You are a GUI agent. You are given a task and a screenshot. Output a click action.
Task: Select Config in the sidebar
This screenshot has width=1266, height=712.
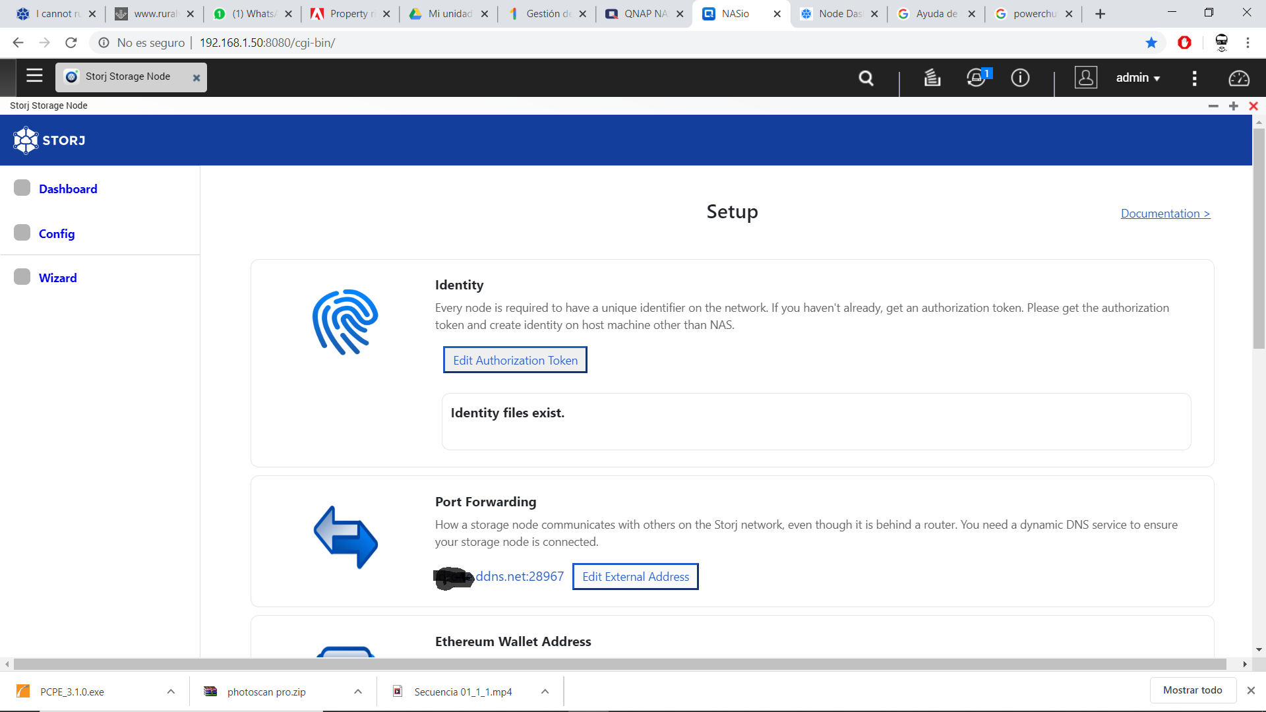(x=57, y=234)
